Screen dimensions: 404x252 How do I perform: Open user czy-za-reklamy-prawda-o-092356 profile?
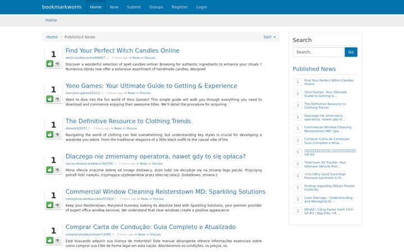(89, 164)
